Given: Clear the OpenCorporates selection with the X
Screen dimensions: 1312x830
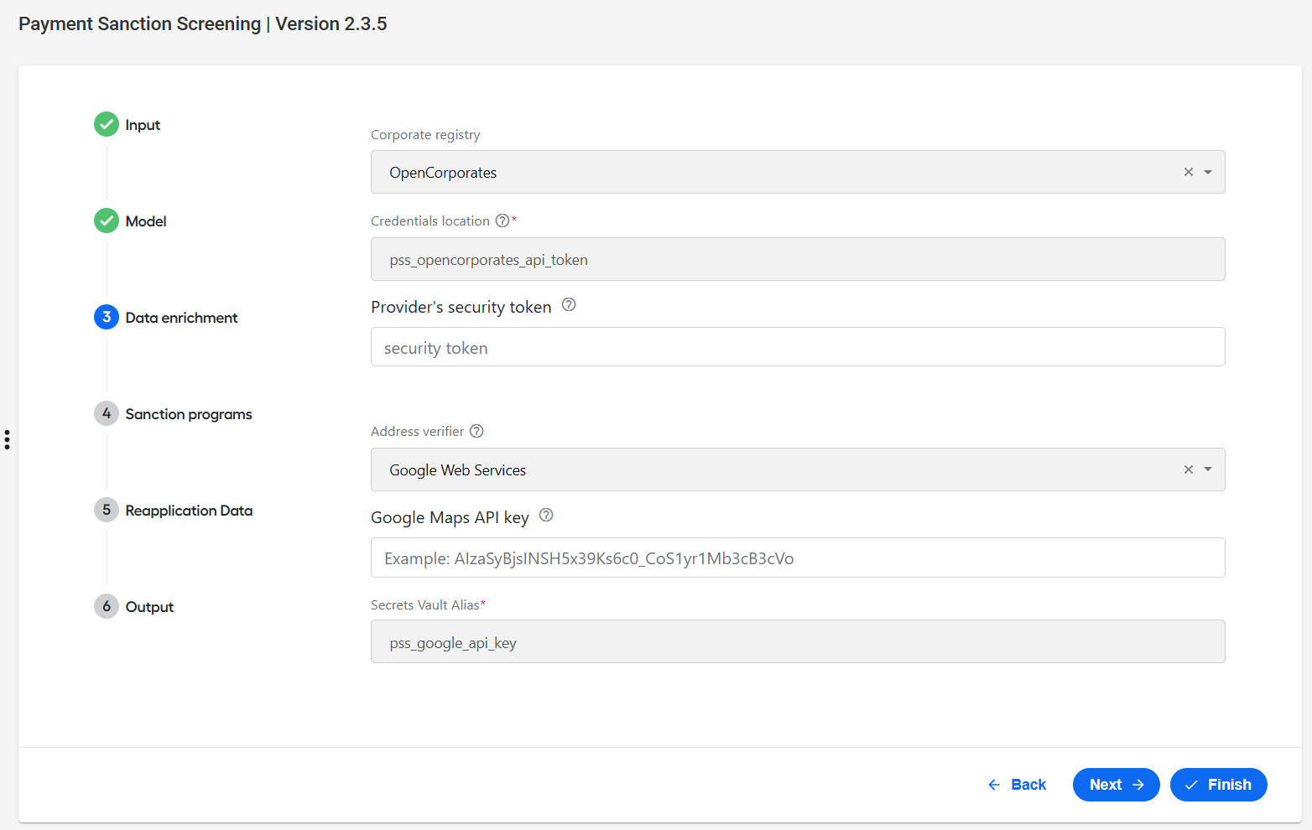Looking at the screenshot, I should tap(1189, 172).
